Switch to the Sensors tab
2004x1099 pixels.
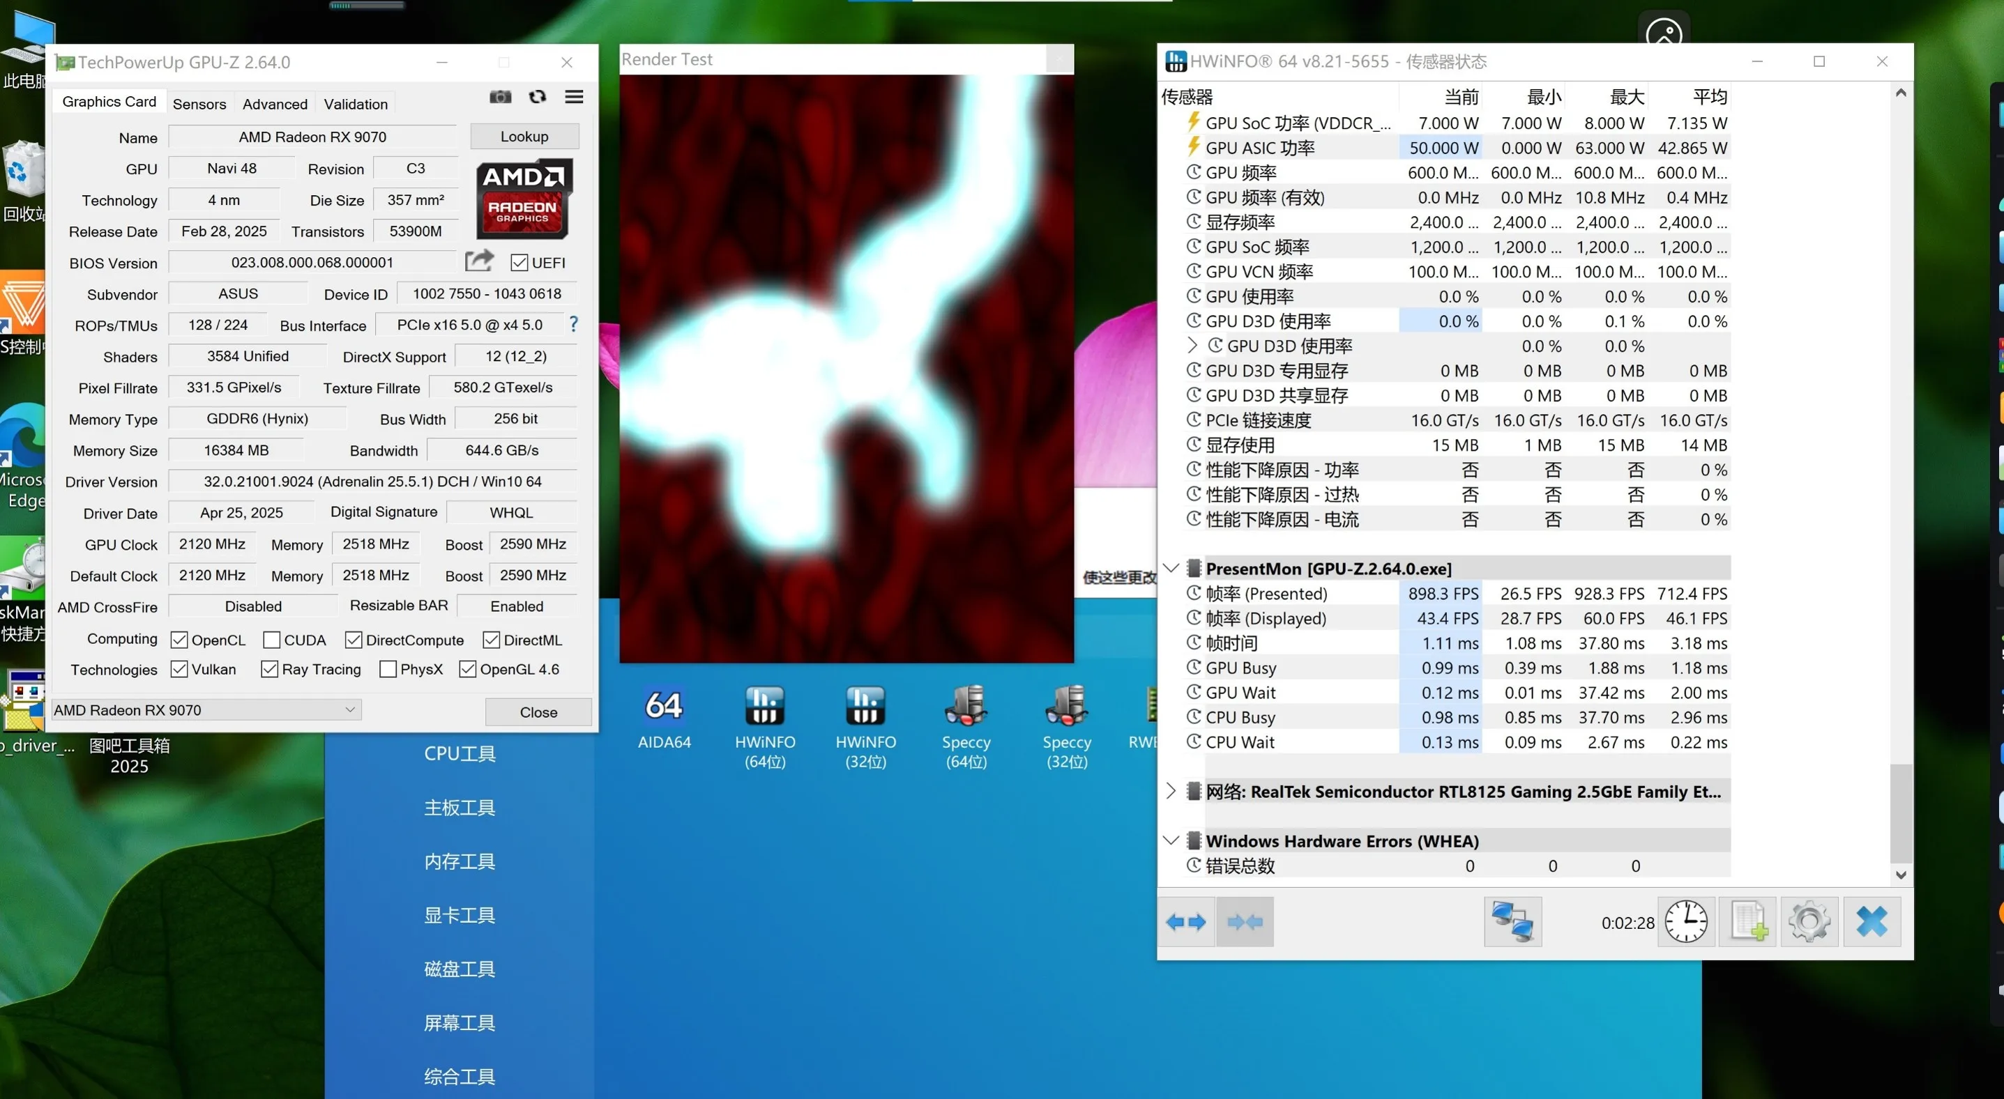pyautogui.click(x=199, y=103)
